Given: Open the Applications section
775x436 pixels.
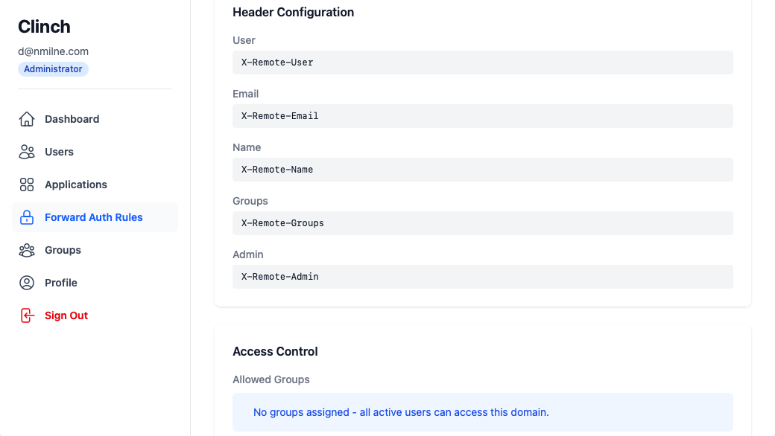Looking at the screenshot, I should click(76, 185).
